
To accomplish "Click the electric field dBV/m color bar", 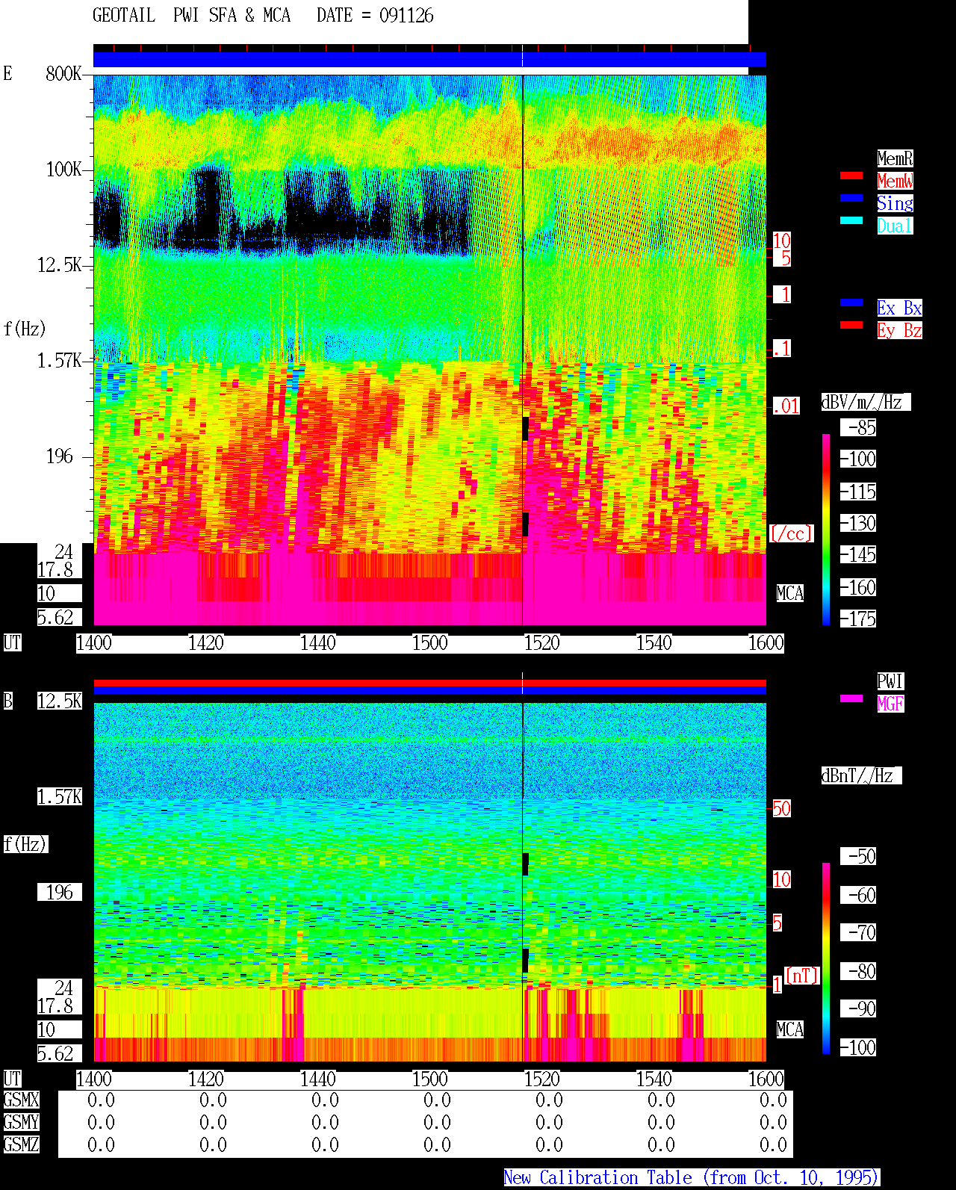I will [x=826, y=529].
